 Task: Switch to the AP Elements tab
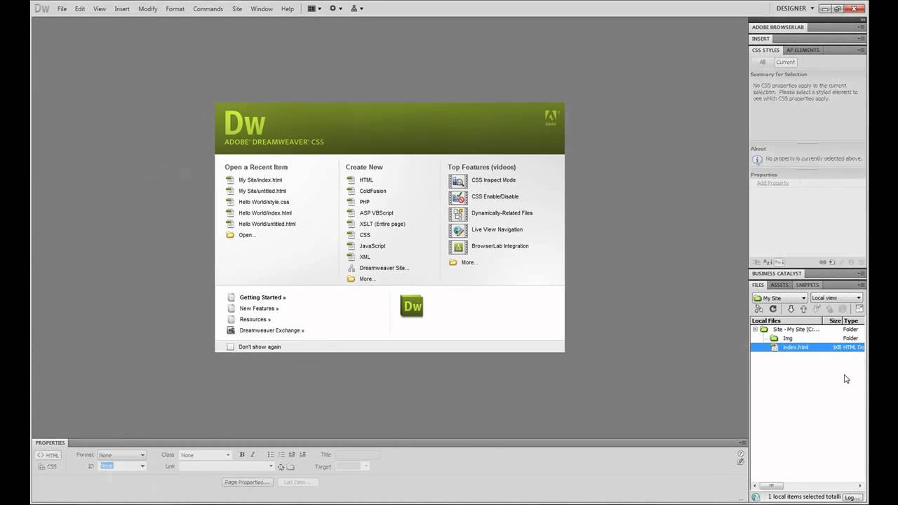point(803,50)
